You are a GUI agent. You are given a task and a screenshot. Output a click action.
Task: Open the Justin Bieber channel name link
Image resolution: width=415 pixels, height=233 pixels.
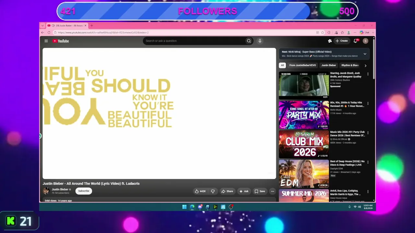coord(60,190)
